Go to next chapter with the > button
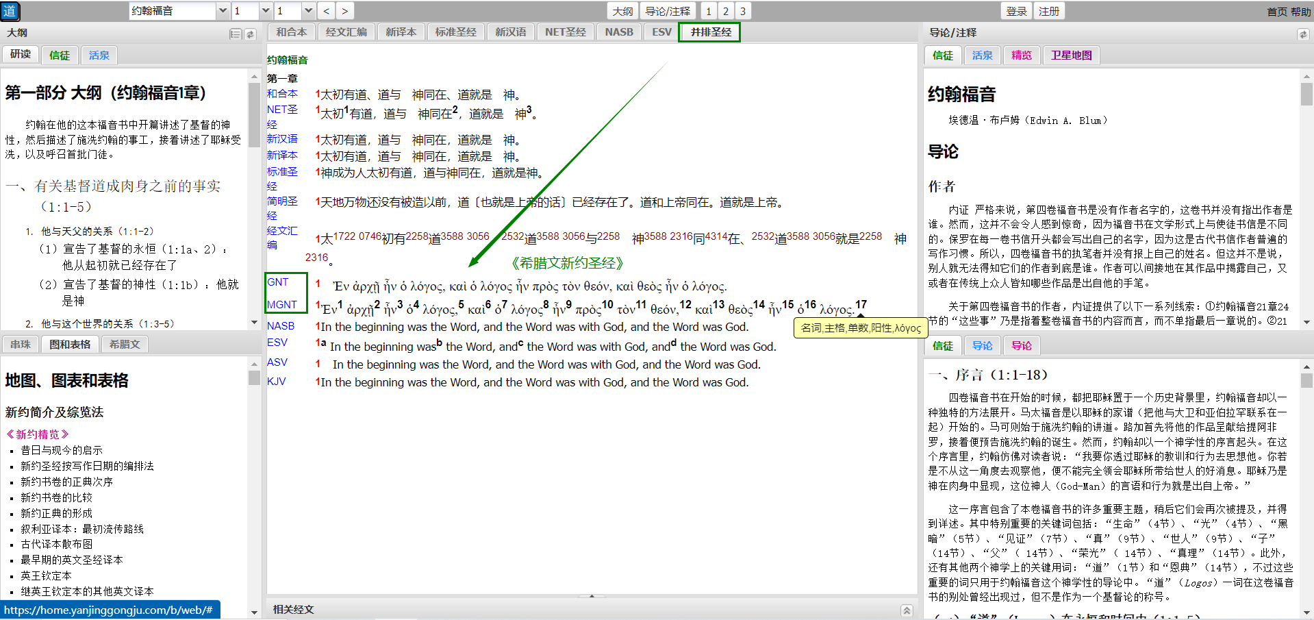The height and width of the screenshot is (620, 1314). [344, 11]
